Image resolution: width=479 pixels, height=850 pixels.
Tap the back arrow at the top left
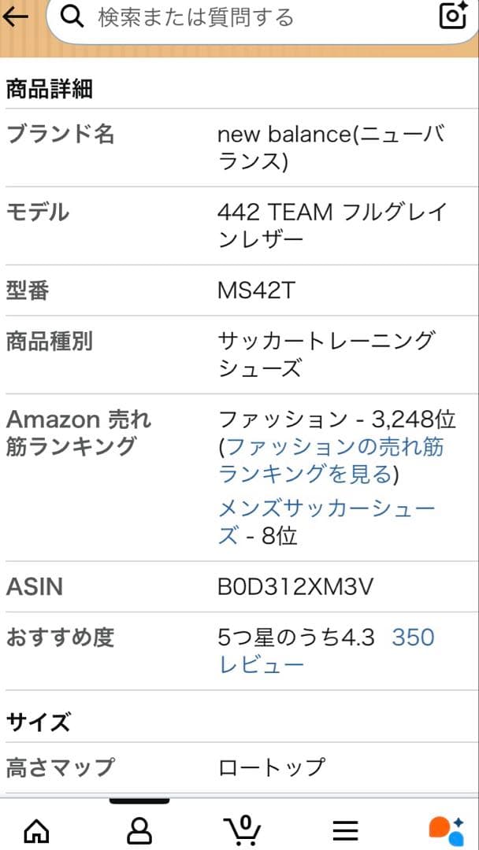click(x=17, y=17)
